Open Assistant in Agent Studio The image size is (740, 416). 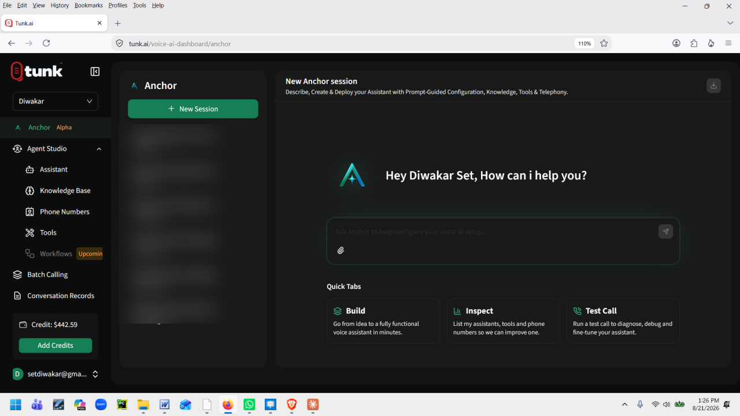[54, 169]
